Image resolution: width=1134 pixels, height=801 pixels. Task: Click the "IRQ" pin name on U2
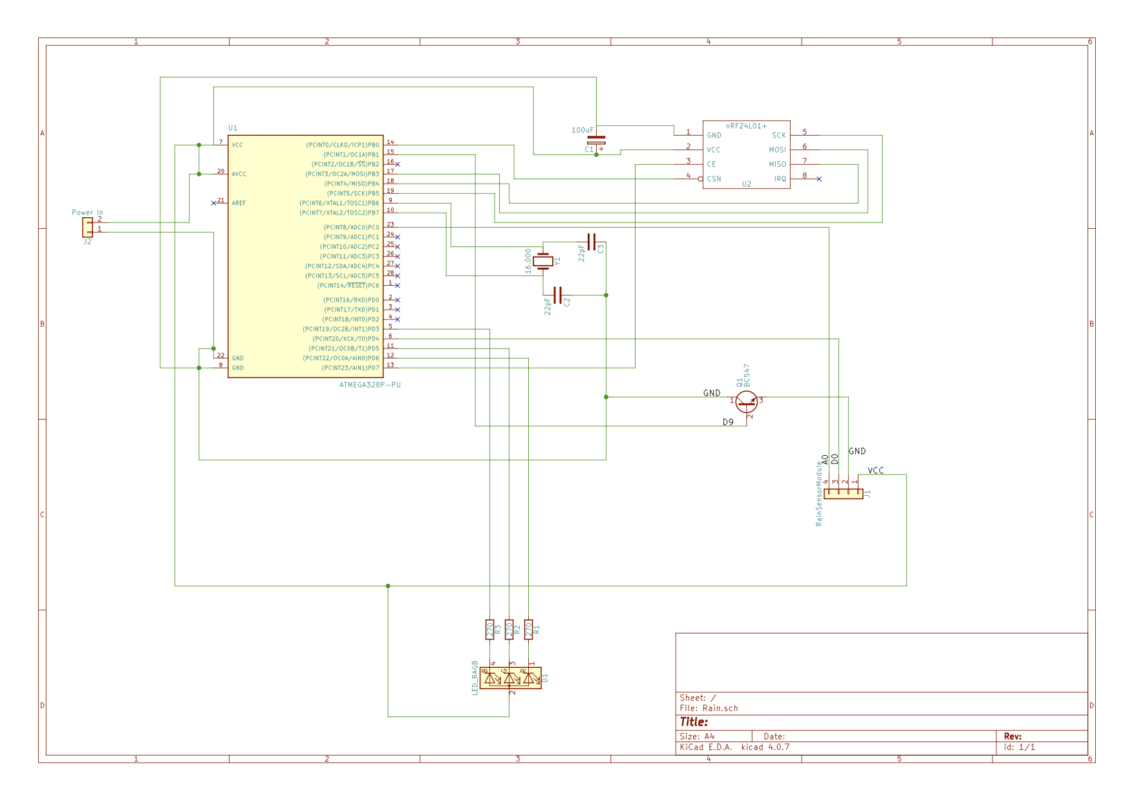click(780, 179)
